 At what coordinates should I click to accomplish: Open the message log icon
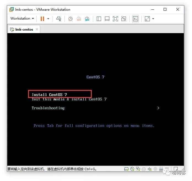click(x=176, y=169)
